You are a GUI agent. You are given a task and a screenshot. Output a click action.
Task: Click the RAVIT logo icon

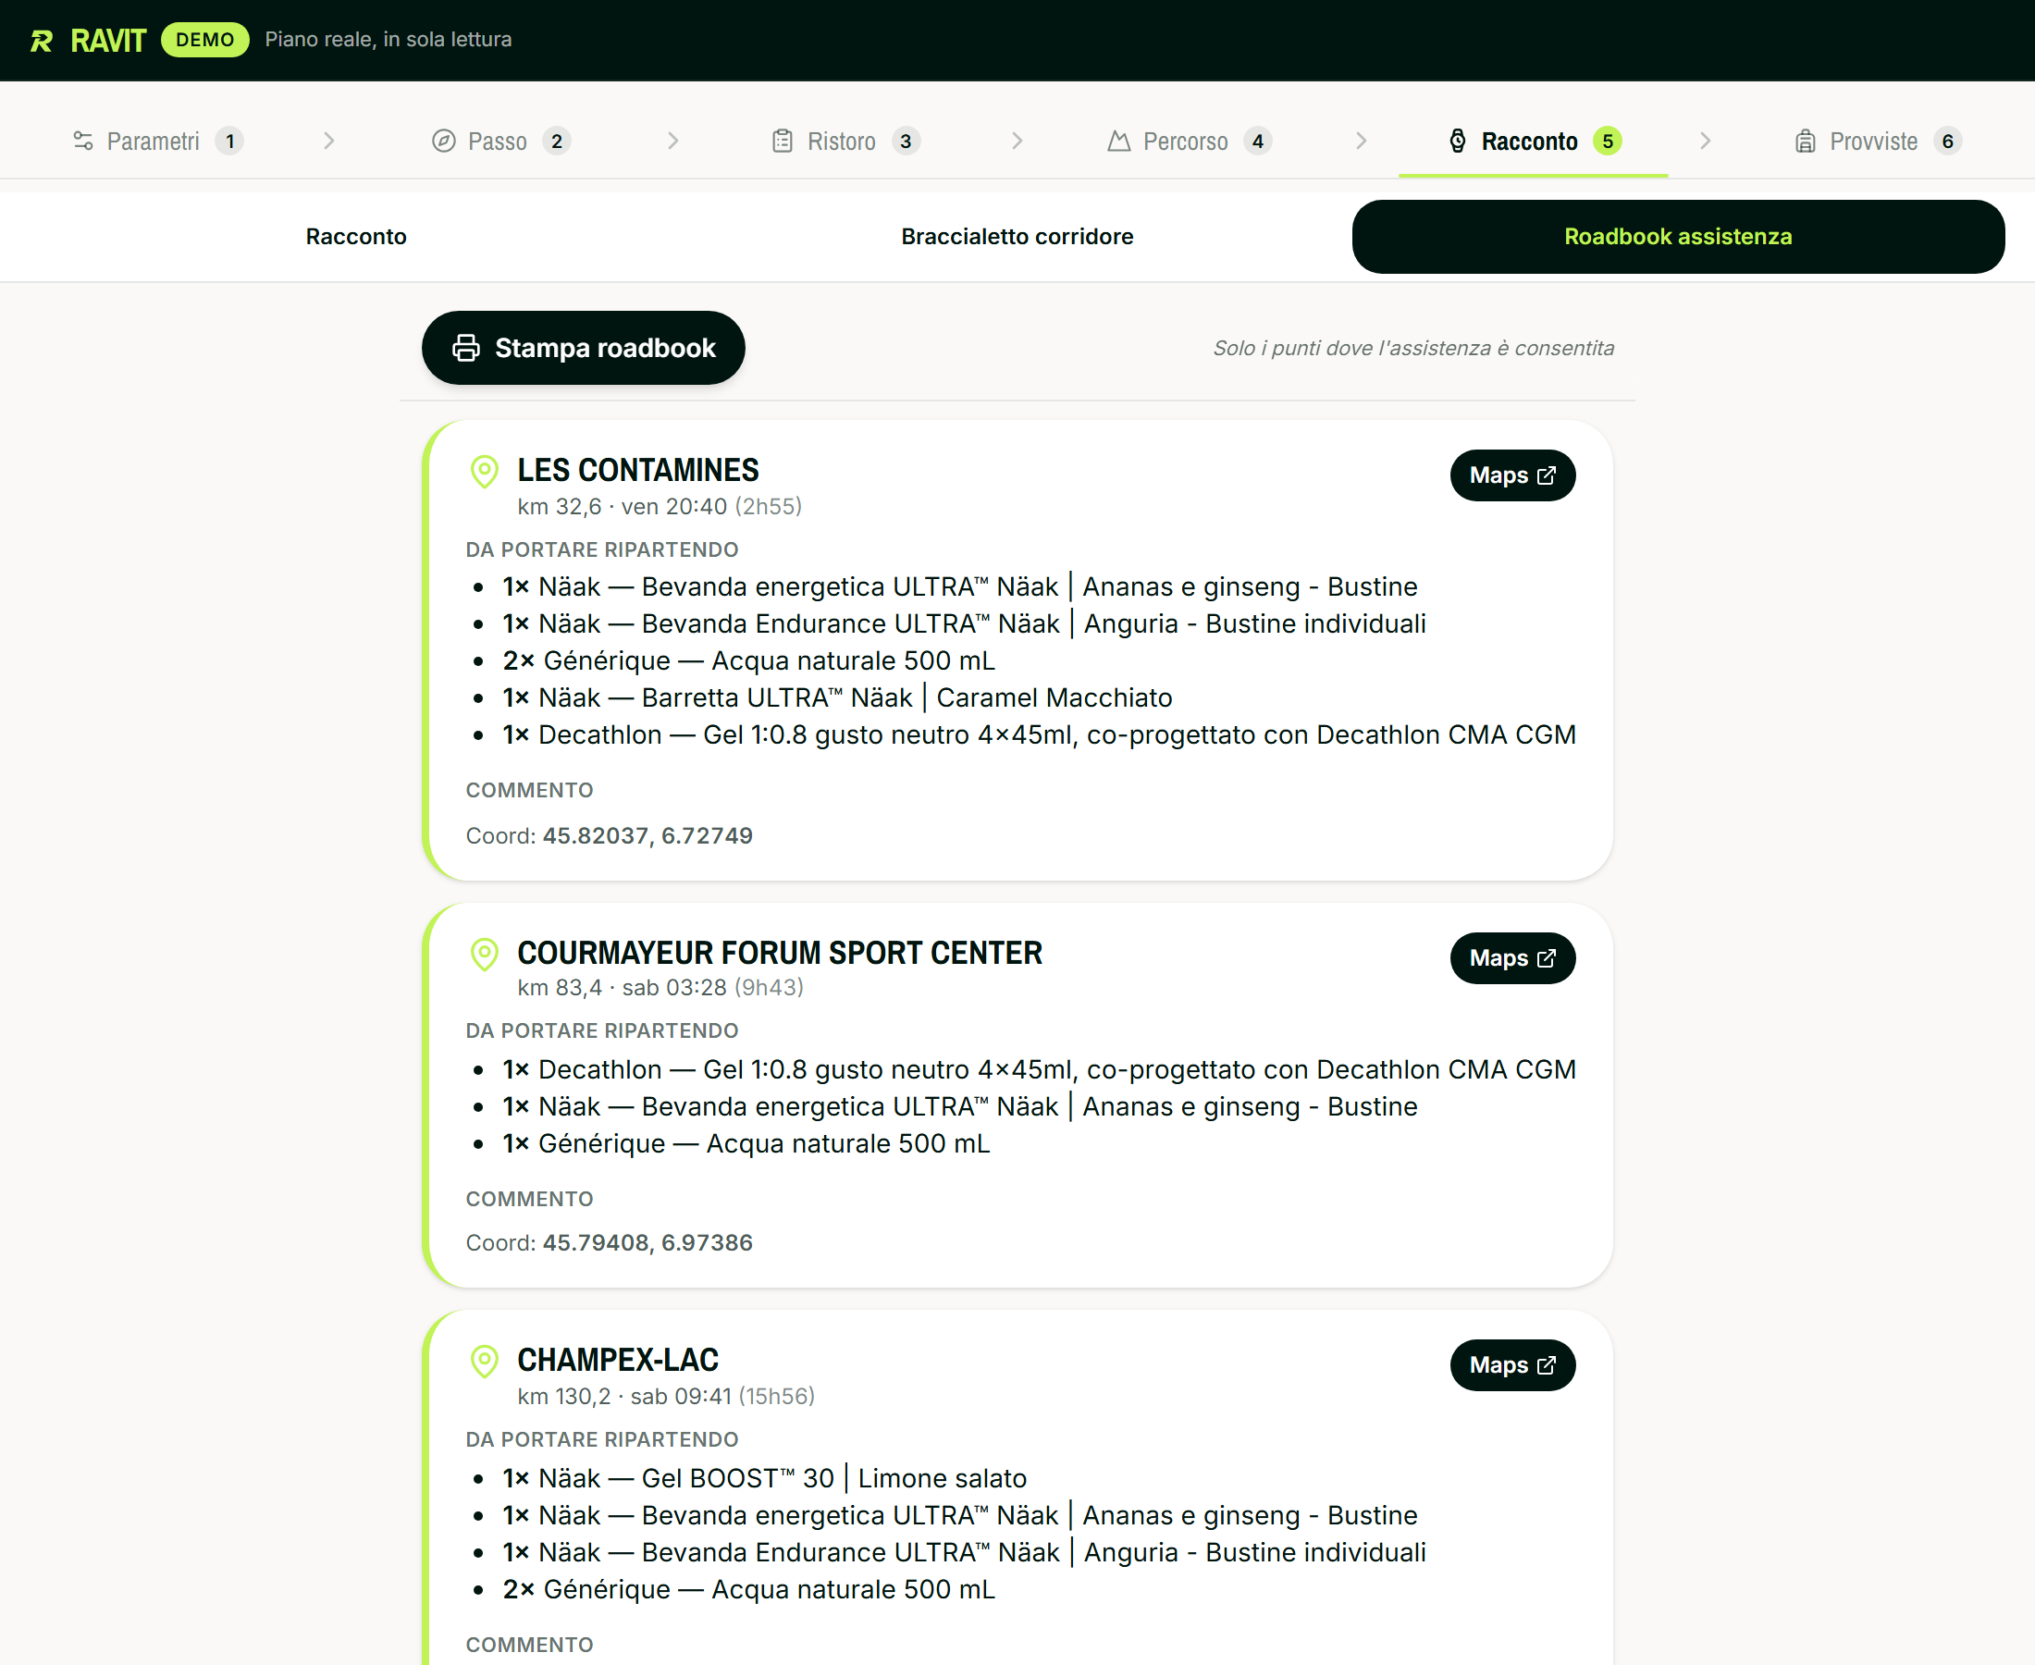pos(42,41)
